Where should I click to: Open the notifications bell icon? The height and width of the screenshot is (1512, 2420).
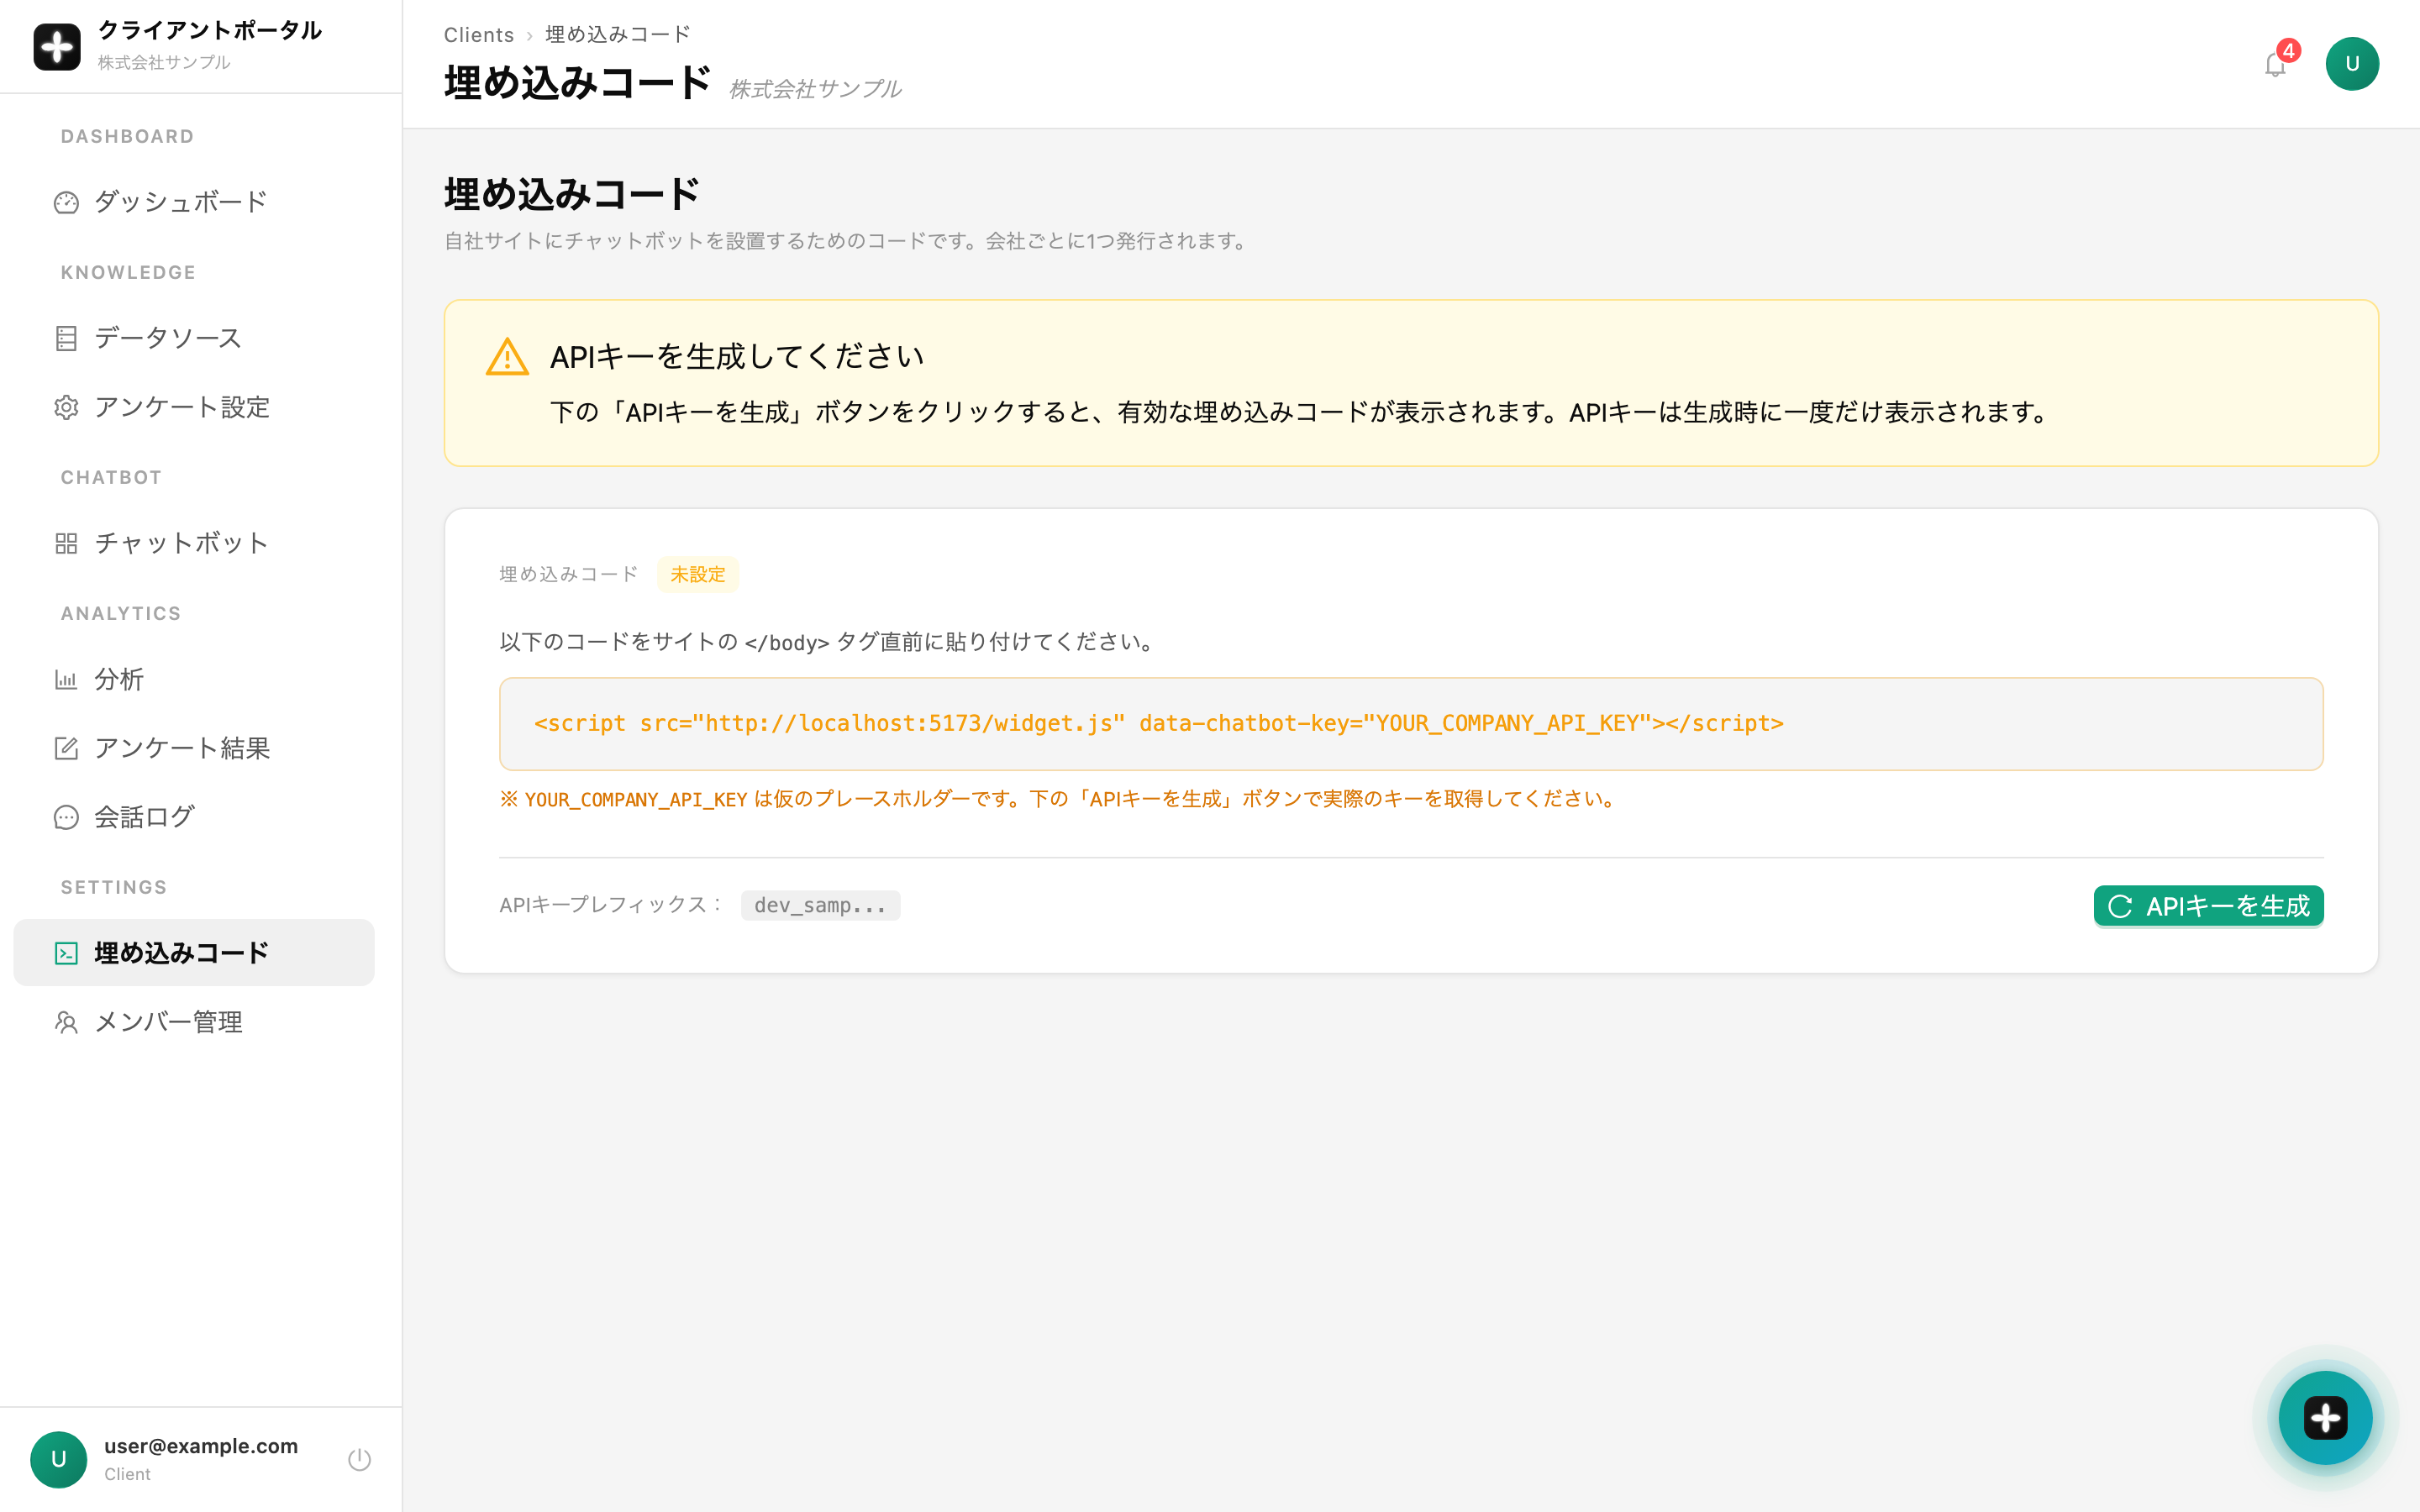(2275, 65)
